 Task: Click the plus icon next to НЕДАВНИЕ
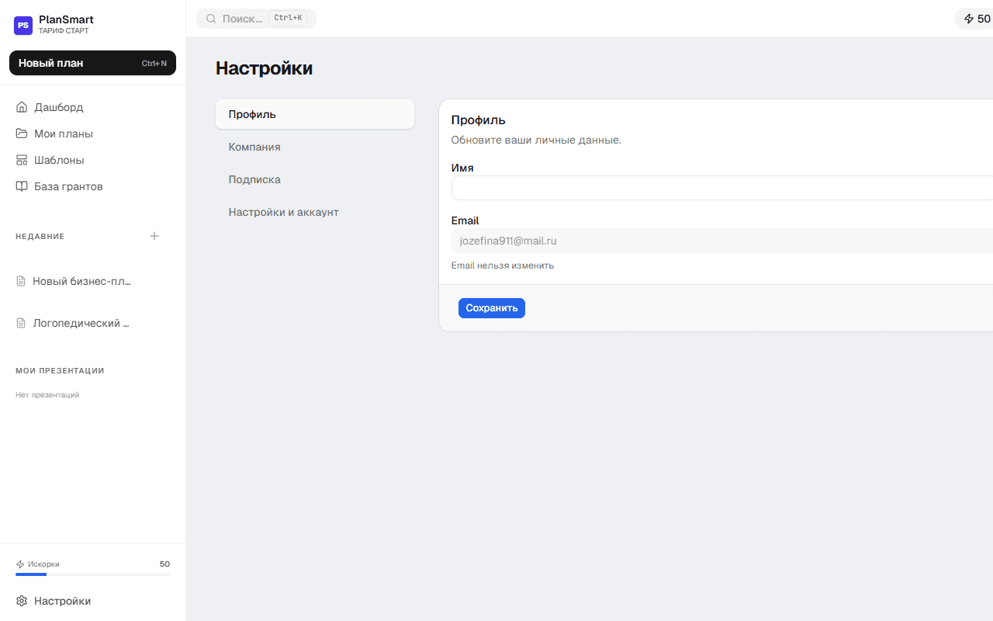click(154, 236)
